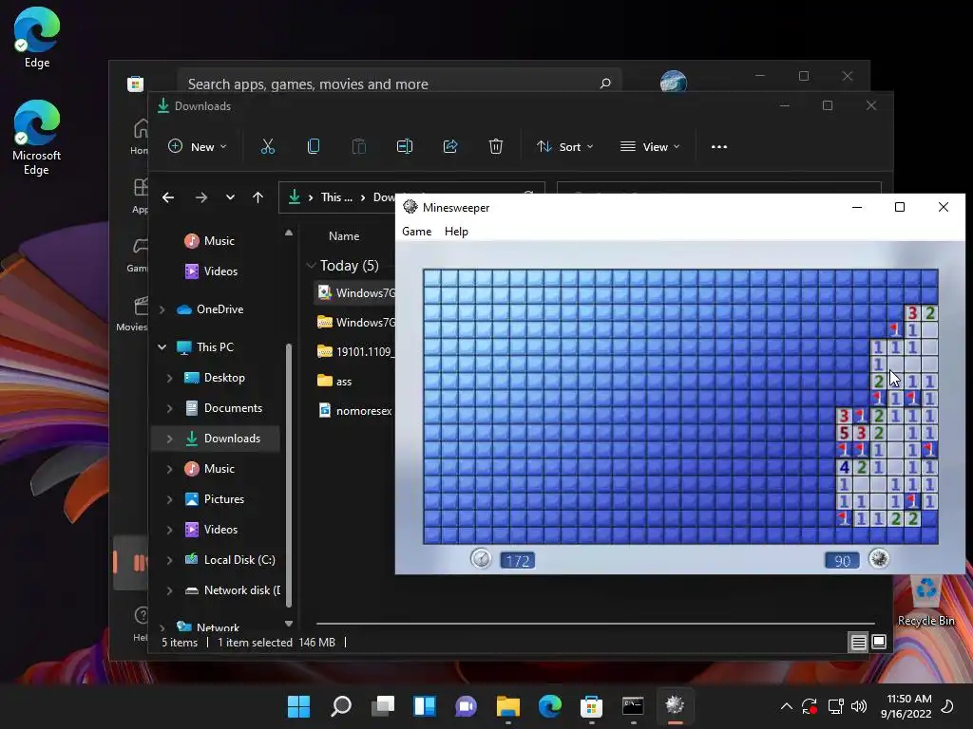Click the blue 4 tile in Minesweeper
This screenshot has height=729, width=973.
coord(844,467)
